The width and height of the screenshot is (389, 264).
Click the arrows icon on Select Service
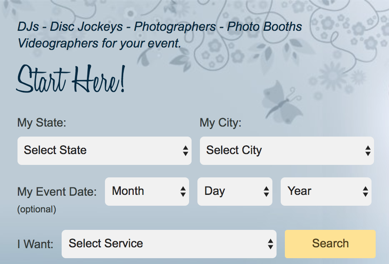[x=270, y=244]
